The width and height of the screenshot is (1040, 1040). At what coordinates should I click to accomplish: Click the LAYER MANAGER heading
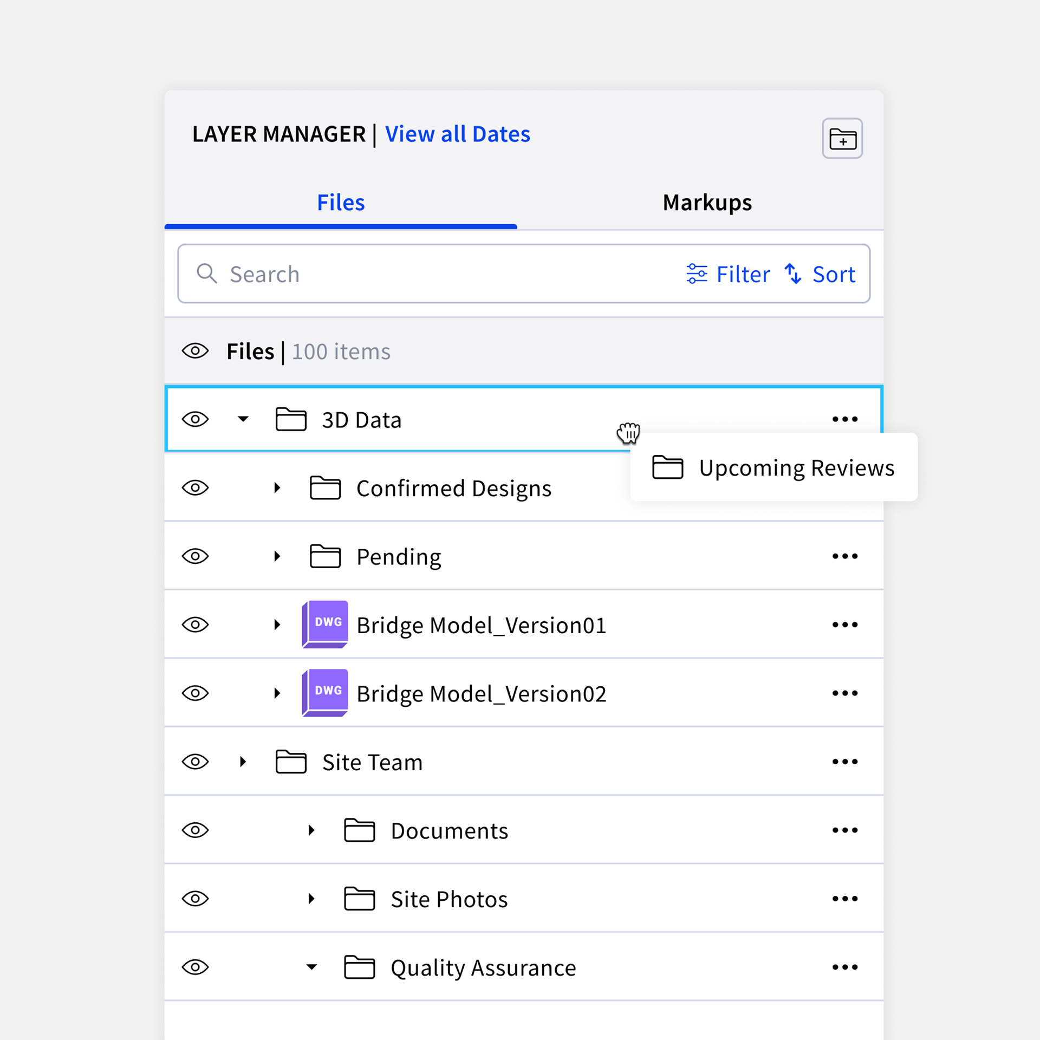coord(279,134)
